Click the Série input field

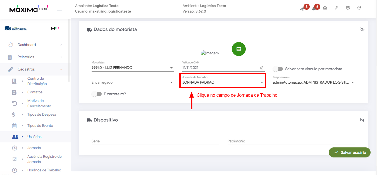(x=155, y=141)
